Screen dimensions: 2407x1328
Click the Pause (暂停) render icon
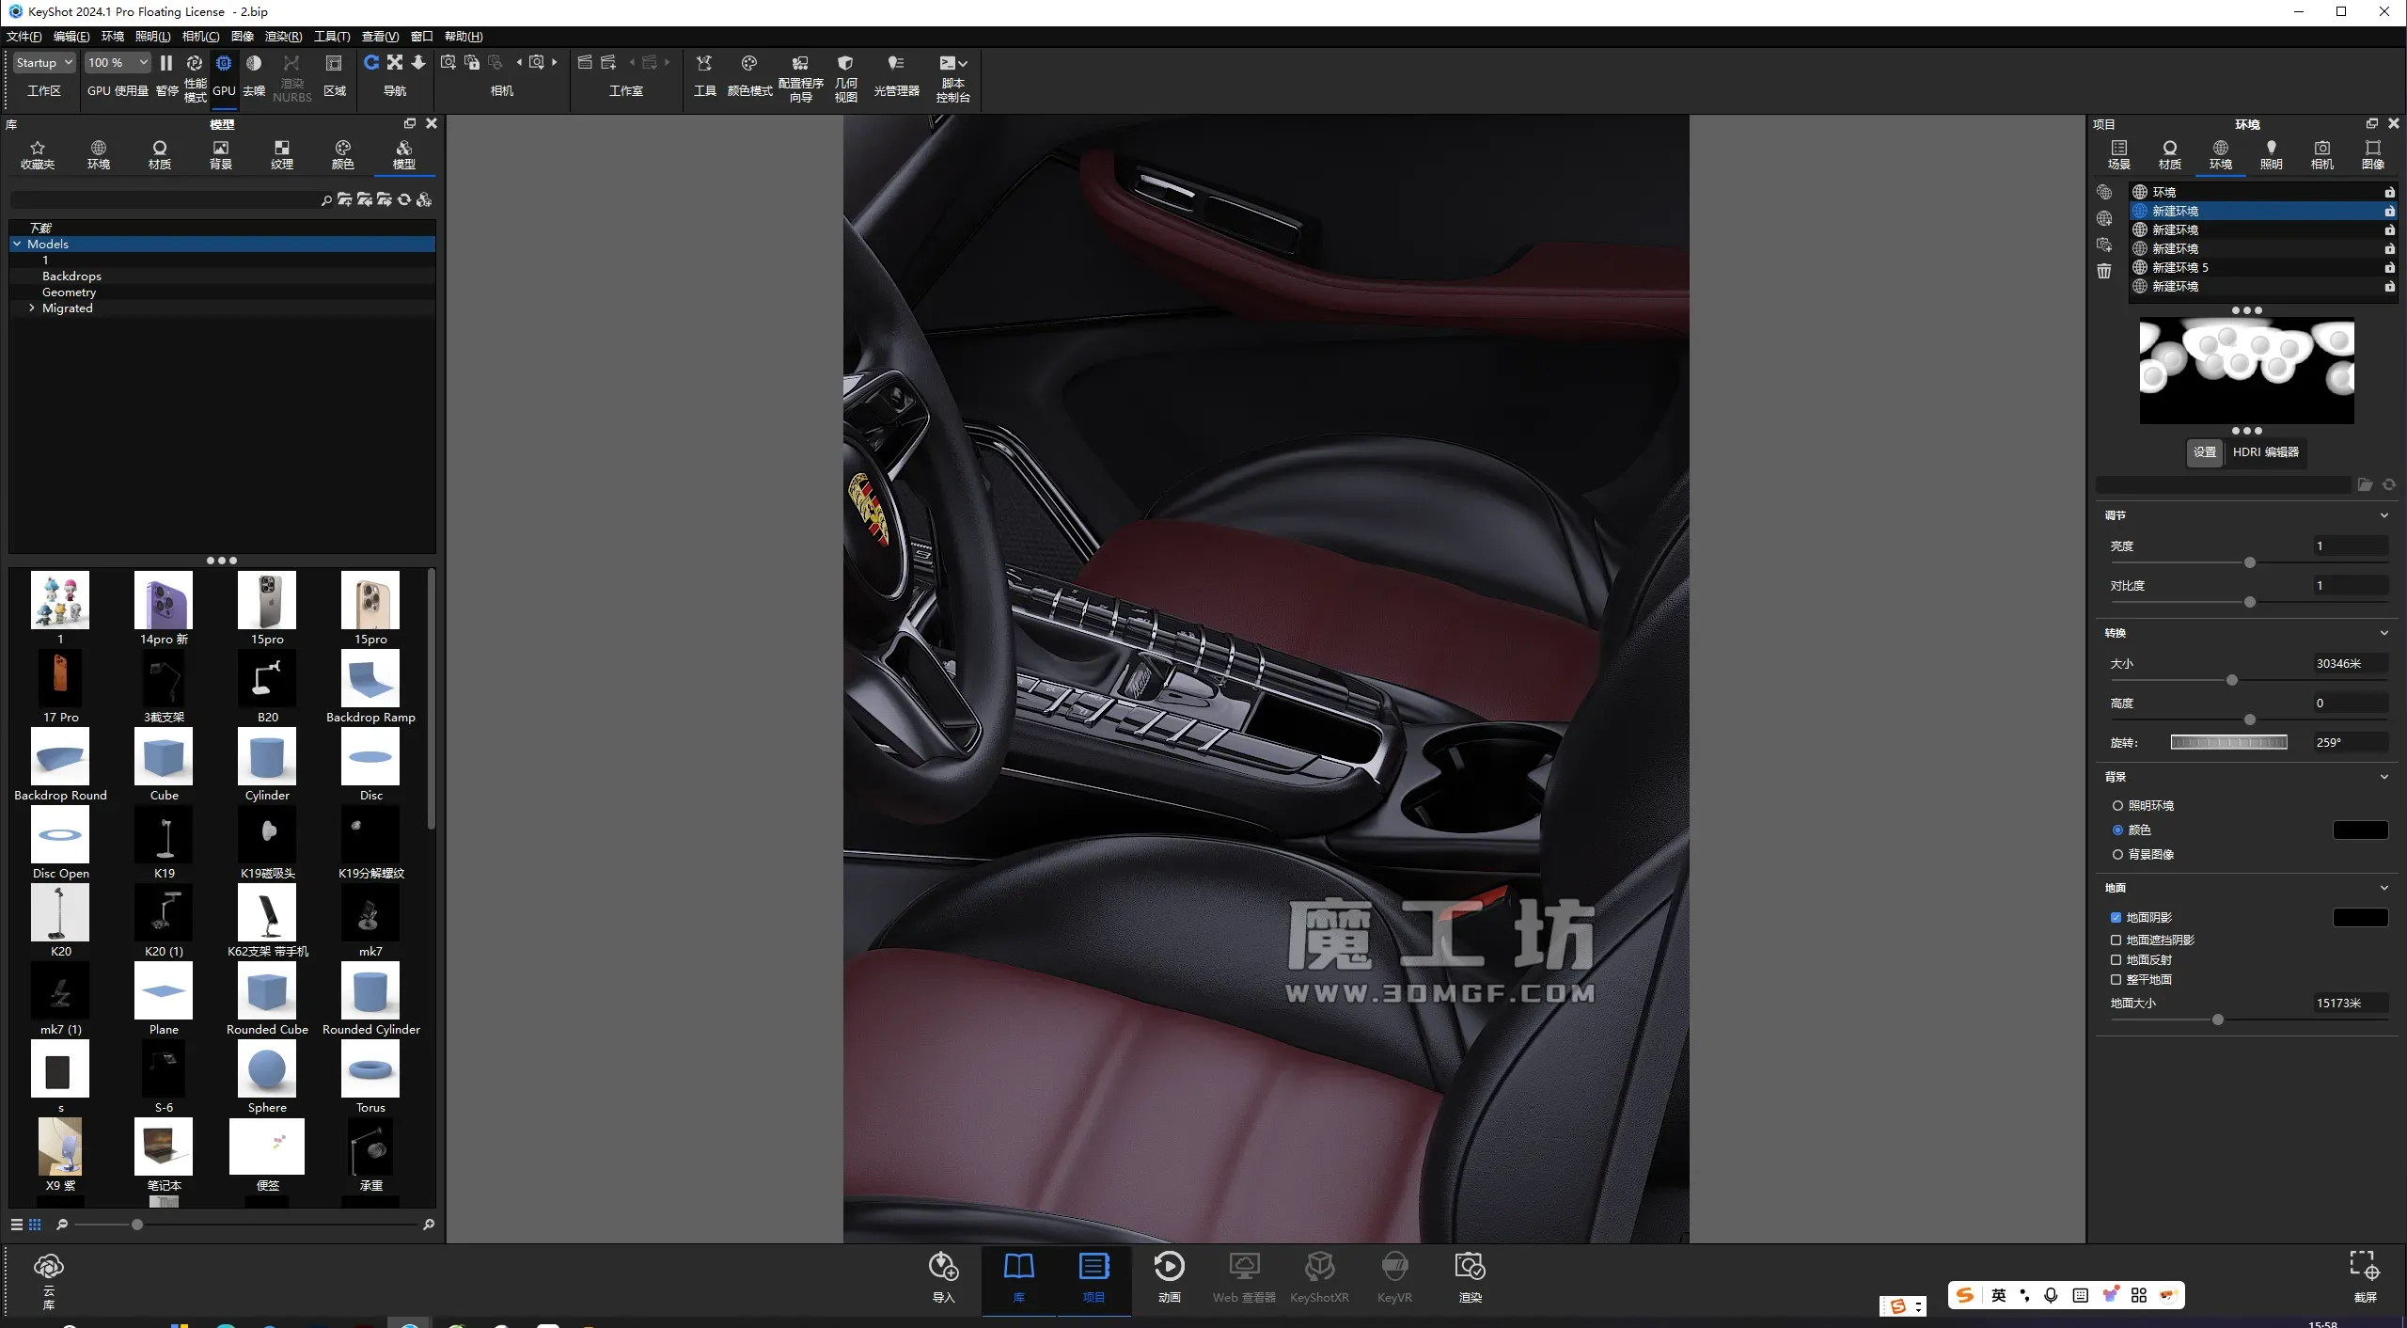tap(166, 63)
